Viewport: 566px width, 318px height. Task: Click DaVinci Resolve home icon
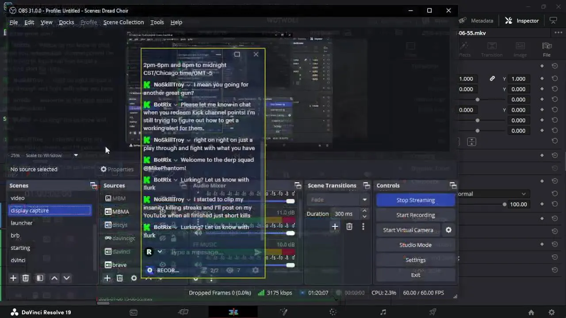pos(531,312)
